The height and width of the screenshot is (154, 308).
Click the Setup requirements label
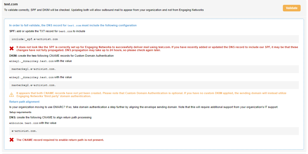pyautogui.click(x=20, y=112)
